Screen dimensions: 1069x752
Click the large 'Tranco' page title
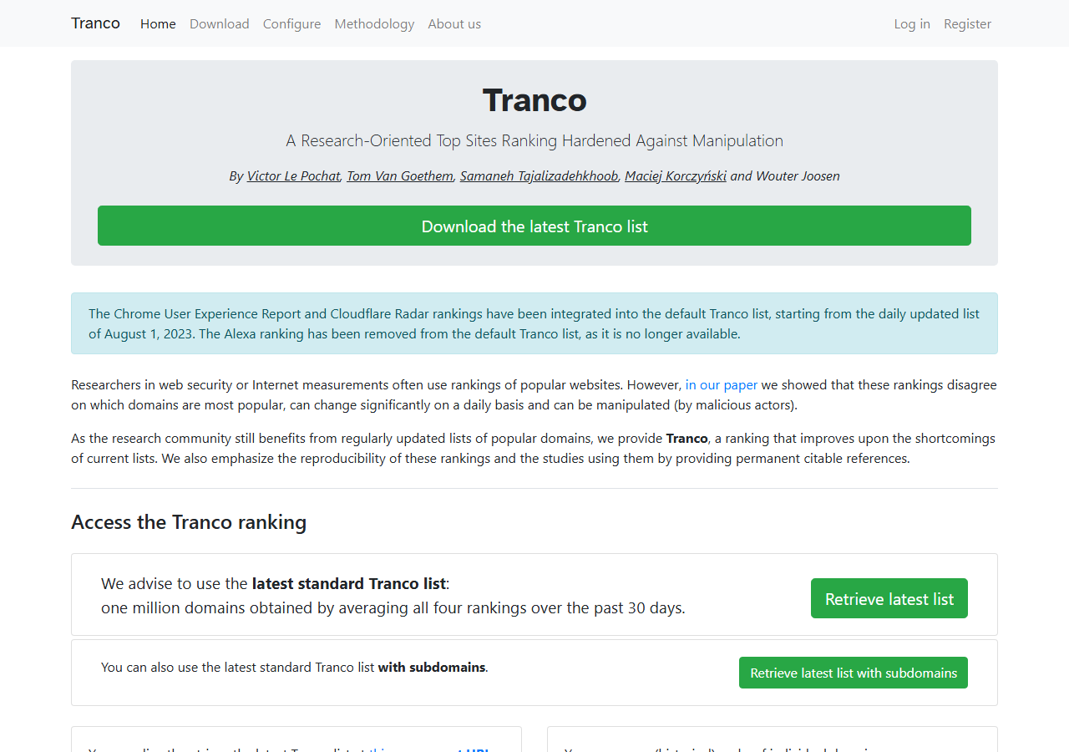click(x=534, y=100)
